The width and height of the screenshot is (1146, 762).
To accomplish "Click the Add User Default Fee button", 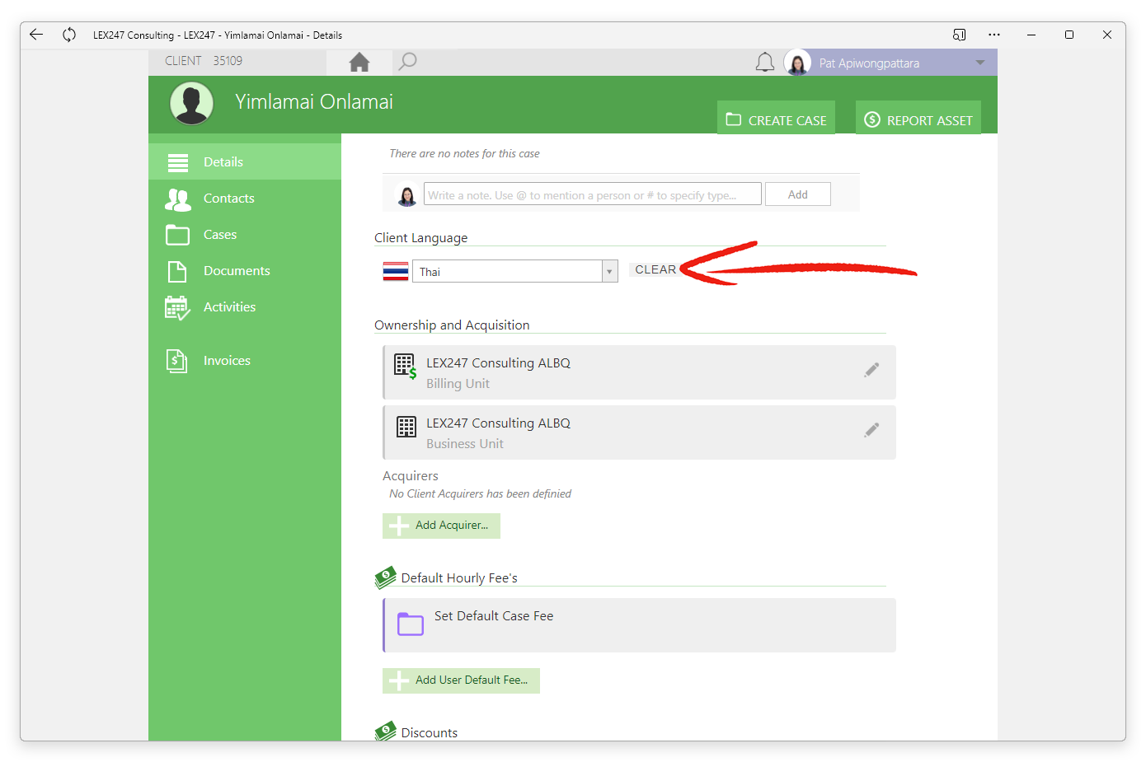I will tap(461, 680).
